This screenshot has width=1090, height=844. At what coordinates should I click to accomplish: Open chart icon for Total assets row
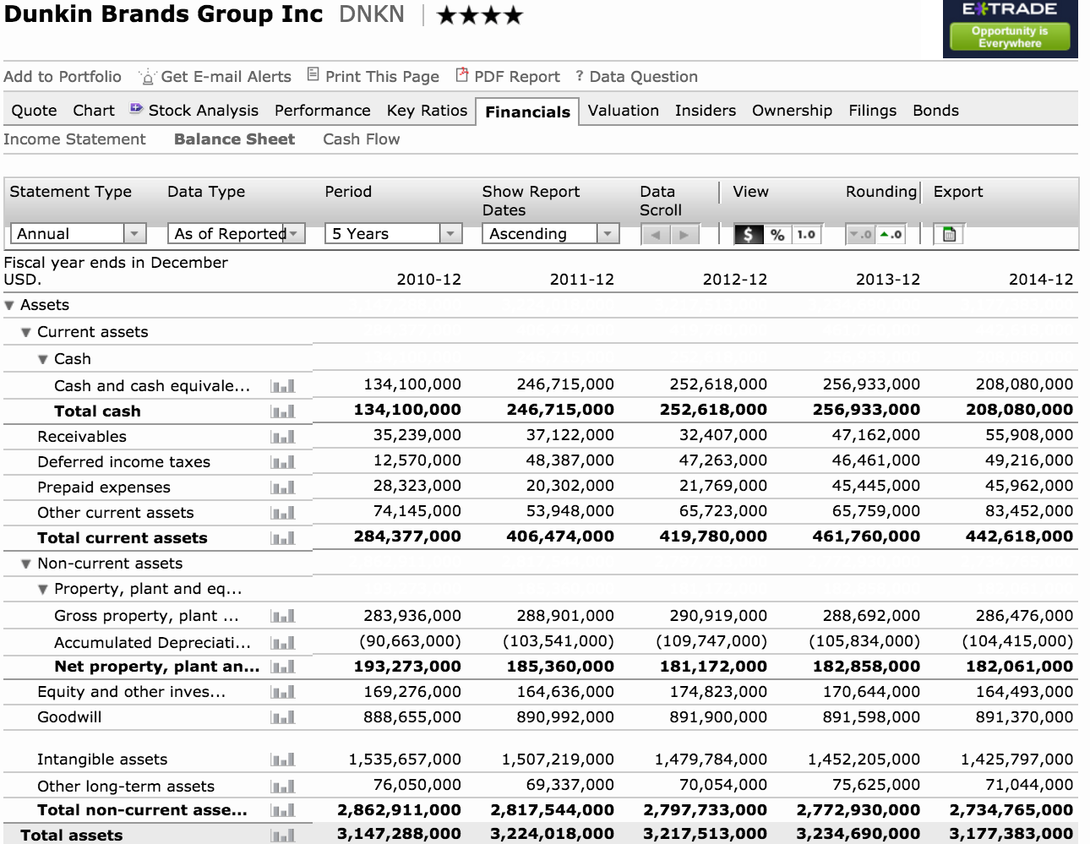point(283,836)
